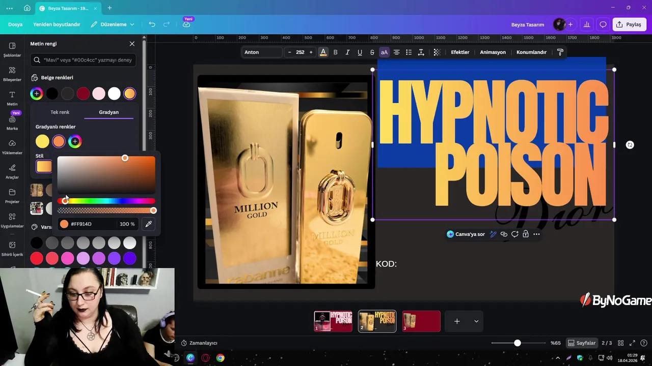The height and width of the screenshot is (366, 652).
Task: Toggle the Sayfalar pages view
Action: pyautogui.click(x=581, y=343)
